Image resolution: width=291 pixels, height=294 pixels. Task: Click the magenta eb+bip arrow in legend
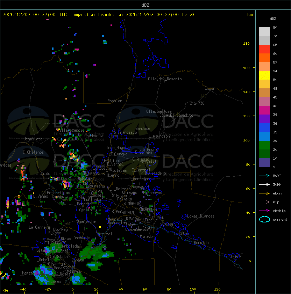(x=264, y=211)
